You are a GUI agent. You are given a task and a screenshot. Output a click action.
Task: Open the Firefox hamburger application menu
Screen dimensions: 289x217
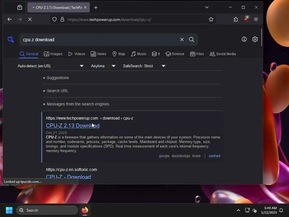(x=256, y=19)
